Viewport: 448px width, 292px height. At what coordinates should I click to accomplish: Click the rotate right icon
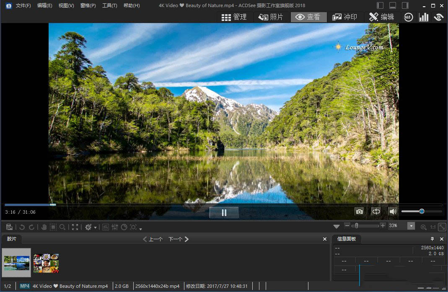pyautogui.click(x=31, y=227)
